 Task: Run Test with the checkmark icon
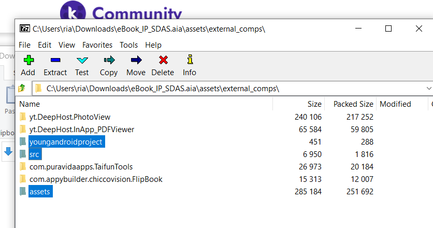click(x=82, y=60)
